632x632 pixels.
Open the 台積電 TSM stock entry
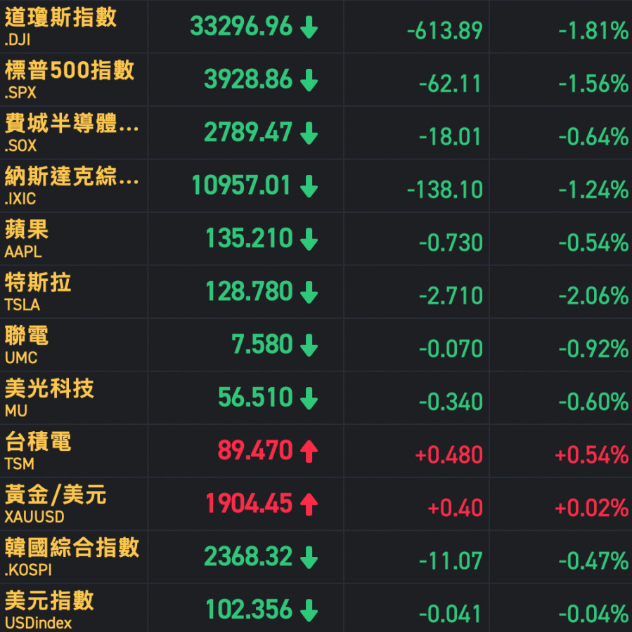click(x=38, y=450)
